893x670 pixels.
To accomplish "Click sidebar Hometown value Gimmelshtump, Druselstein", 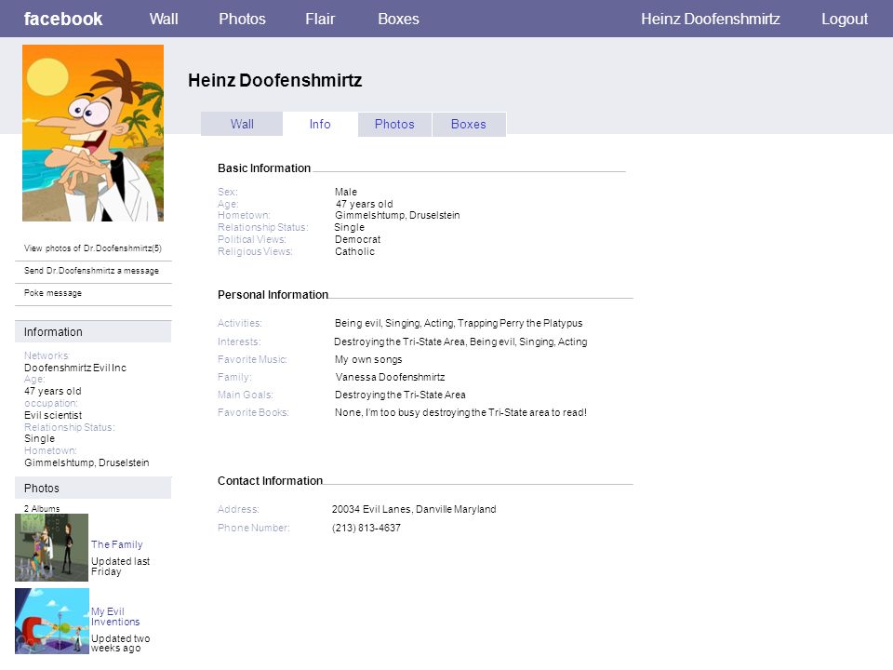I will 87,462.
